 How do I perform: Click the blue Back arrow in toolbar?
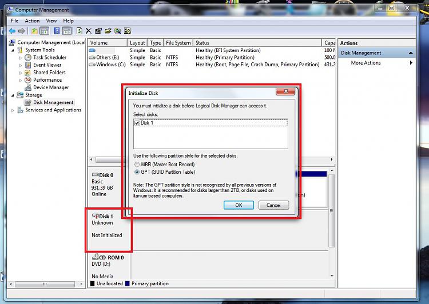[12, 31]
